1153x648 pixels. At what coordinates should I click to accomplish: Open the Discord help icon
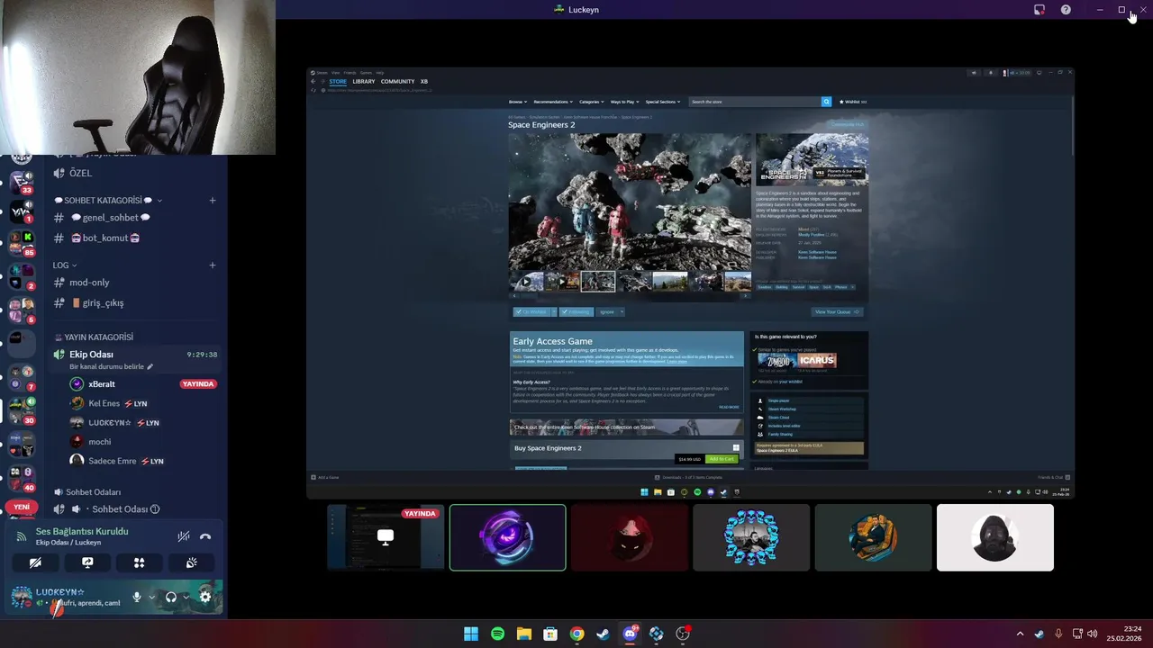click(1066, 10)
